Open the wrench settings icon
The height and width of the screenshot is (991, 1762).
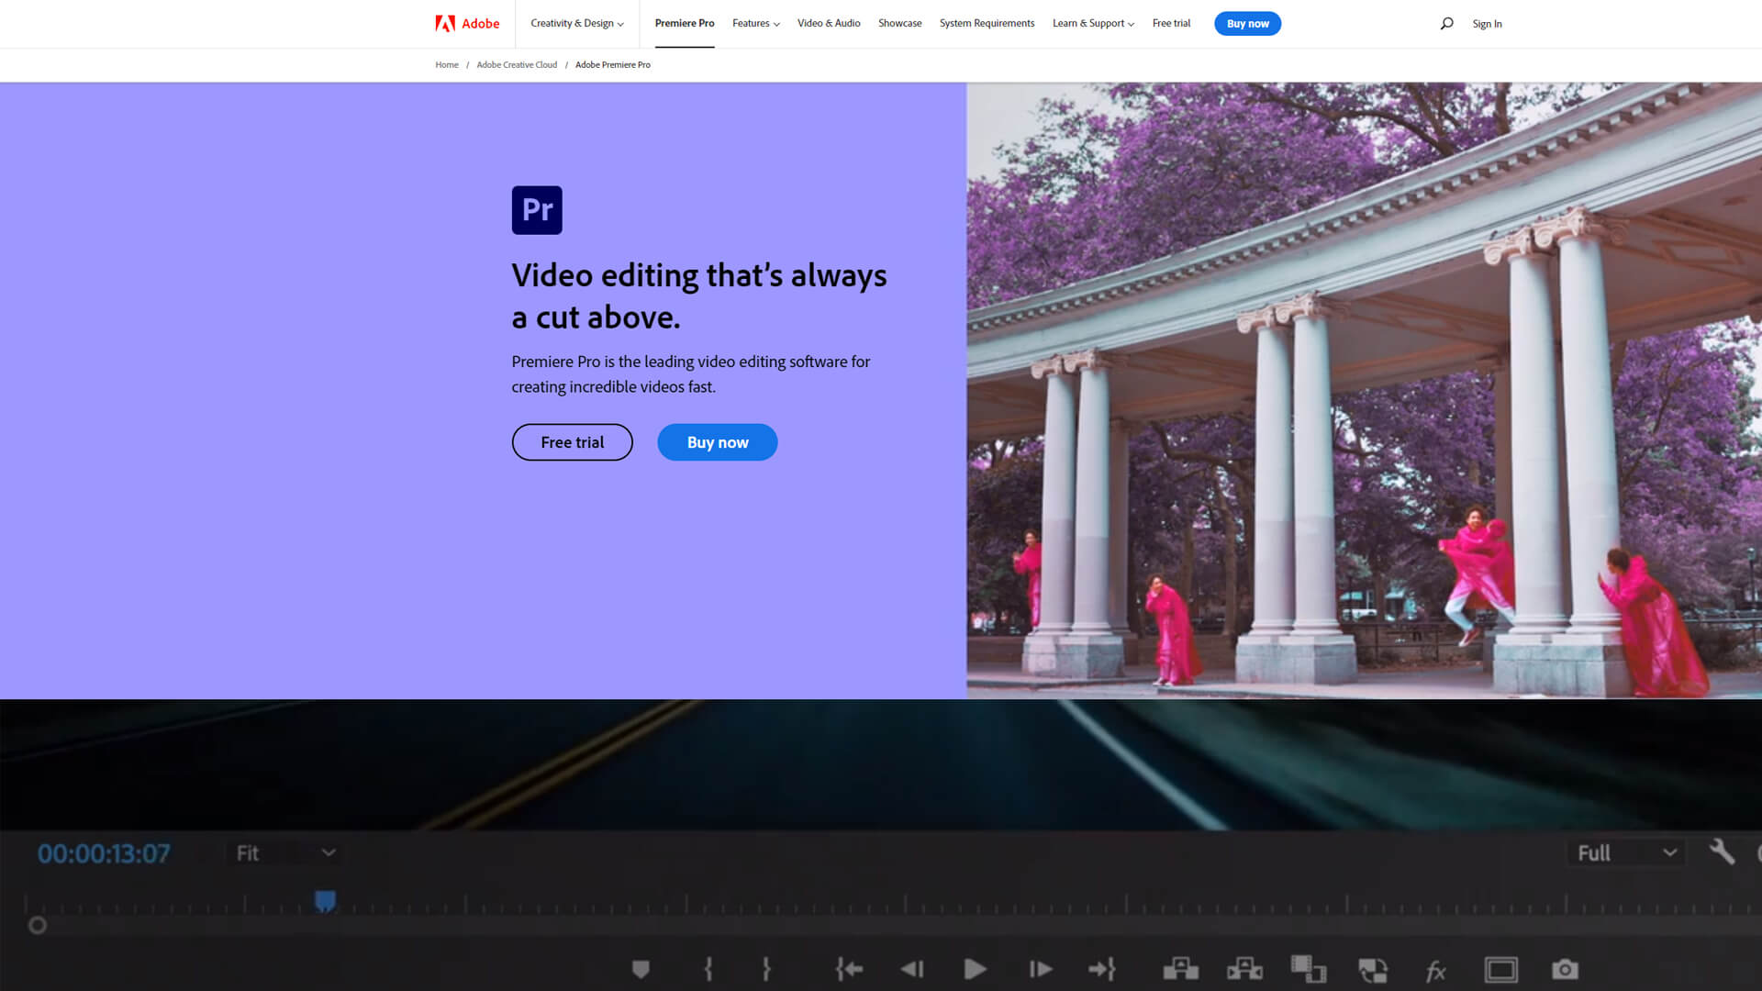coord(1722,852)
